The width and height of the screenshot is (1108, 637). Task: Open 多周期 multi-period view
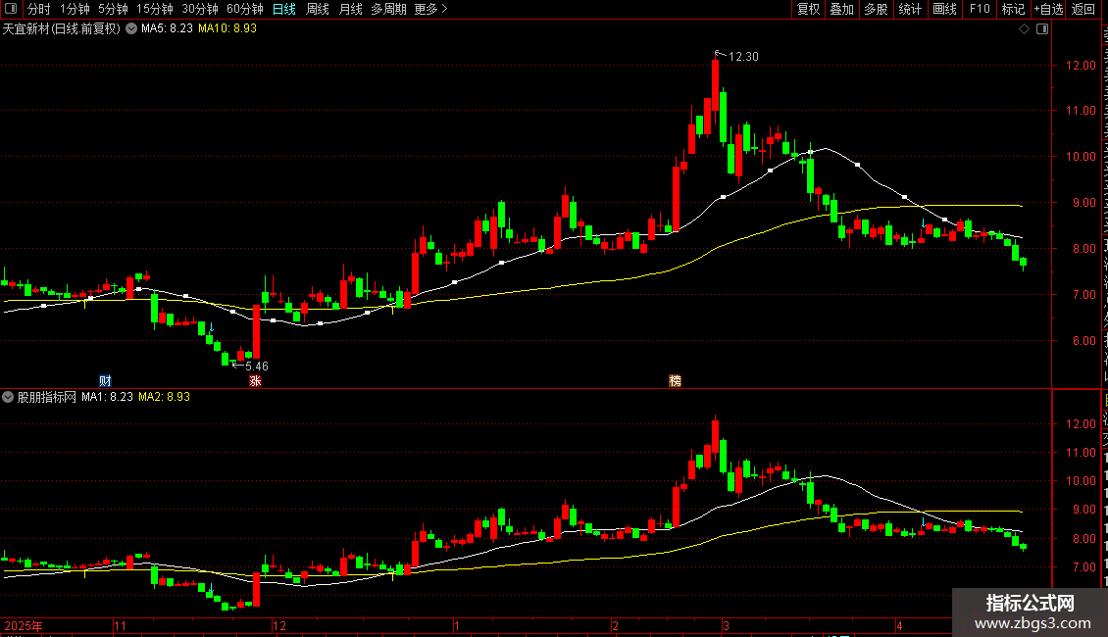[388, 9]
